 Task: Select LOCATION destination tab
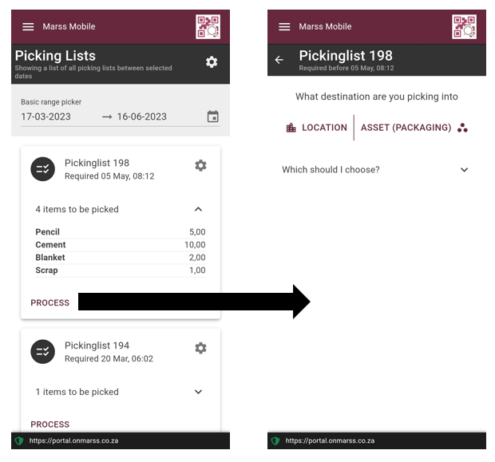coord(316,128)
